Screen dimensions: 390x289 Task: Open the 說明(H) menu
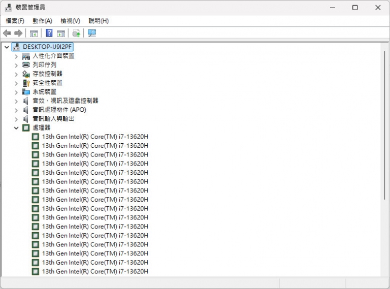(x=99, y=21)
